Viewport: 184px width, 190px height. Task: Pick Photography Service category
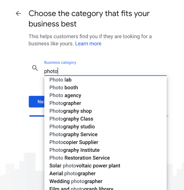point(105,134)
